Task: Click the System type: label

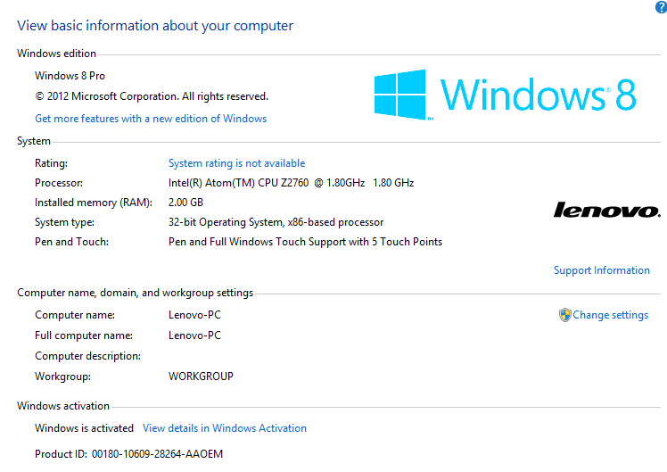Action: pos(64,222)
